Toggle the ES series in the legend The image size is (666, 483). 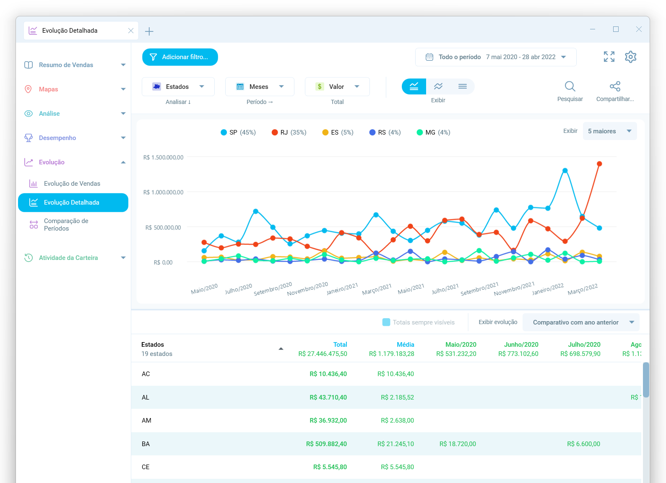[x=338, y=132]
